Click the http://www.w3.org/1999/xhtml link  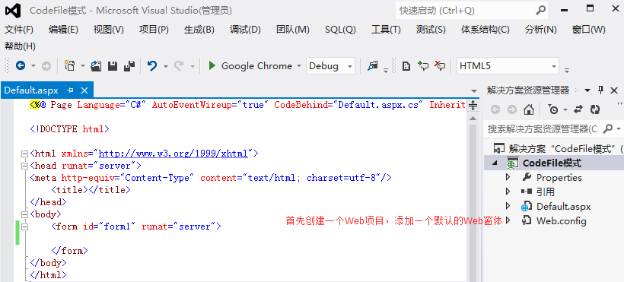coord(173,154)
